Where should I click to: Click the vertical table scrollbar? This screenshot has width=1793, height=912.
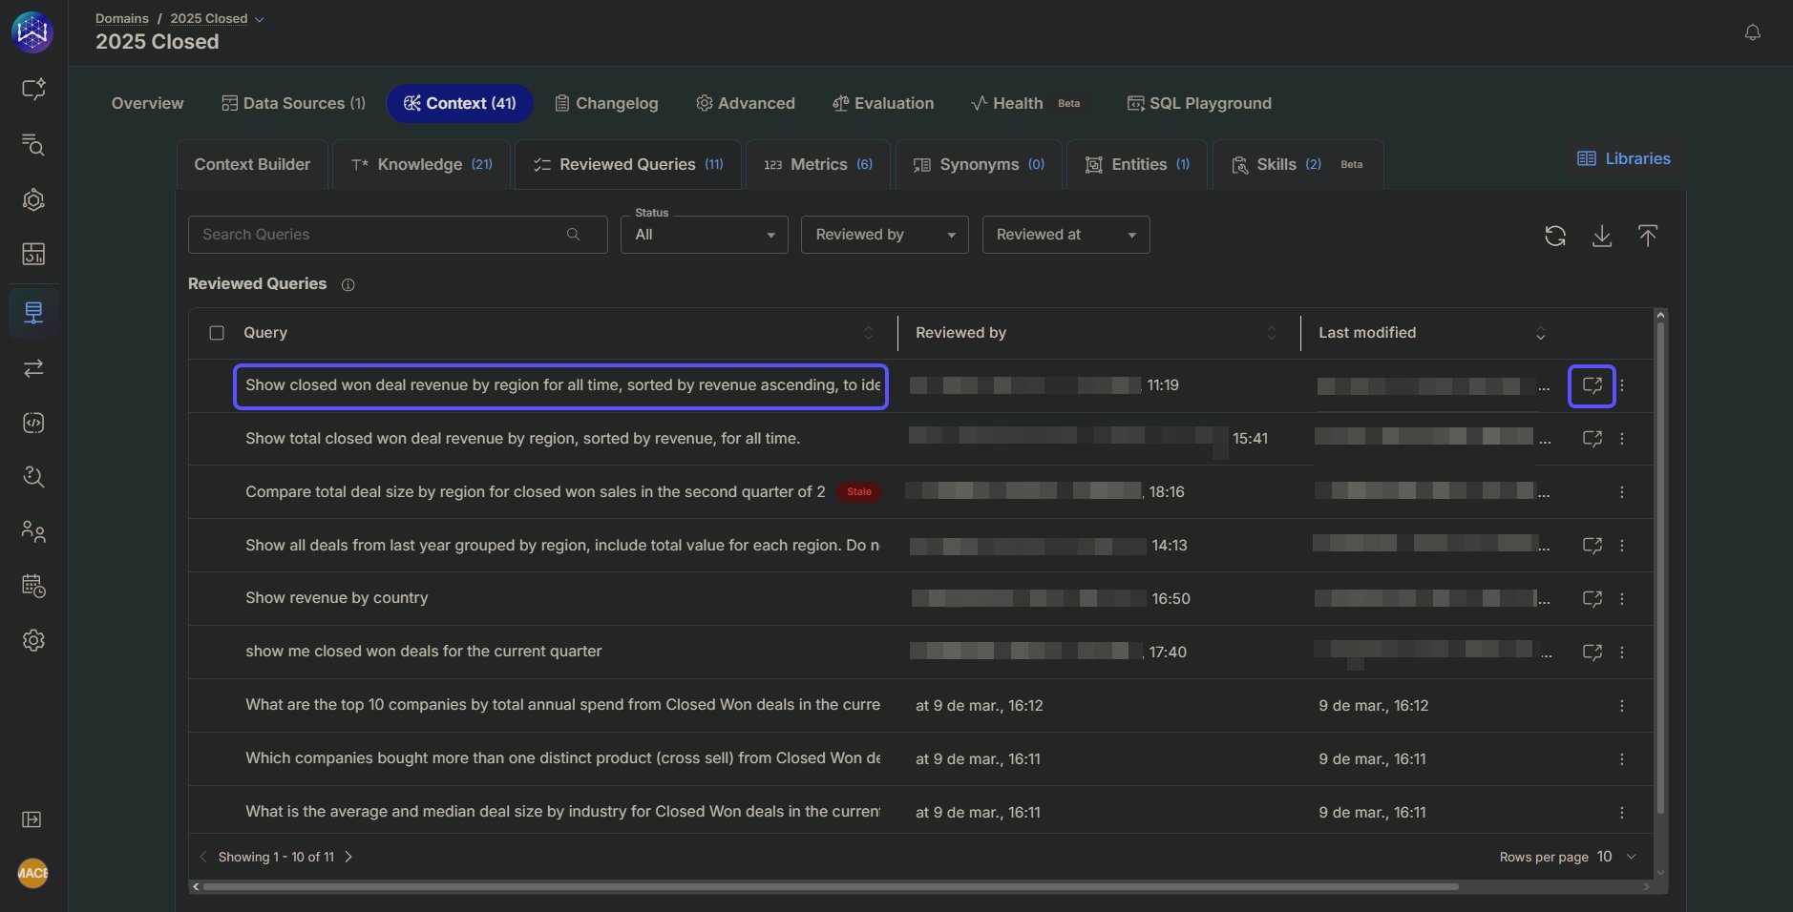pos(1660,567)
